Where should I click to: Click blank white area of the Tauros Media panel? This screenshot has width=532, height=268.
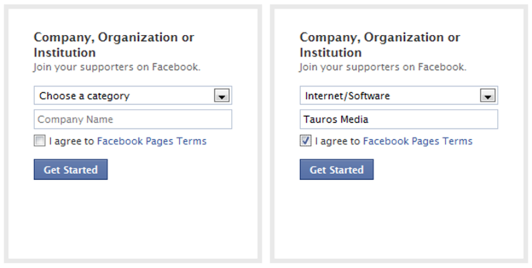tap(398, 220)
